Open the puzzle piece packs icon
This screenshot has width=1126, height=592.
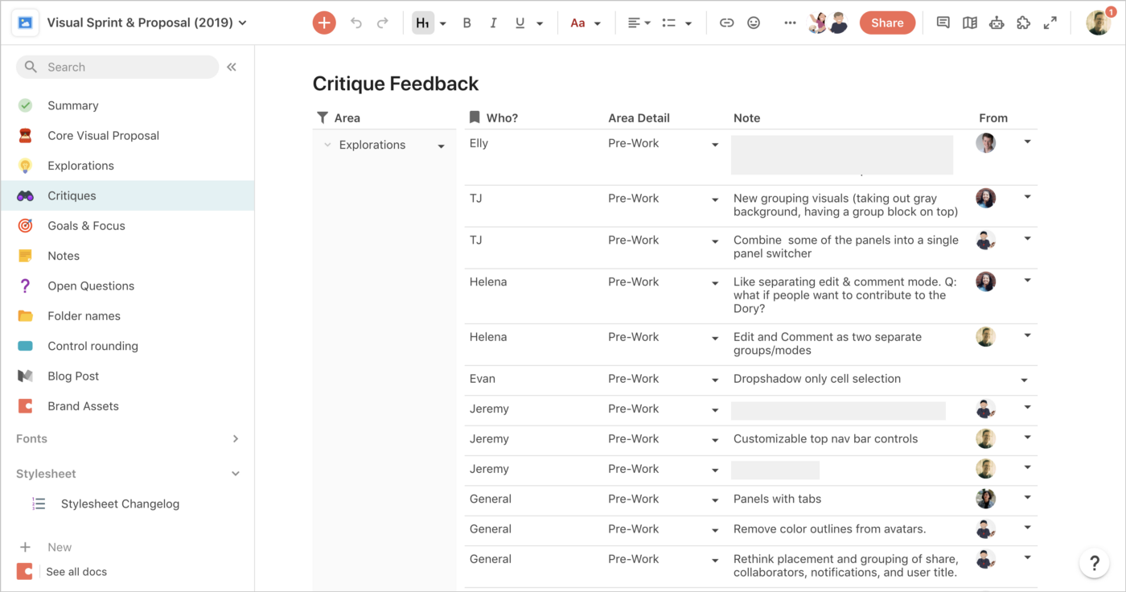click(x=1023, y=23)
